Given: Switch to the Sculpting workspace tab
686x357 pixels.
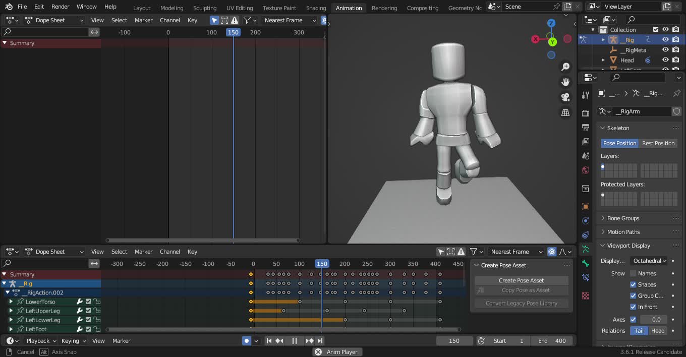Looking at the screenshot, I should tap(205, 8).
